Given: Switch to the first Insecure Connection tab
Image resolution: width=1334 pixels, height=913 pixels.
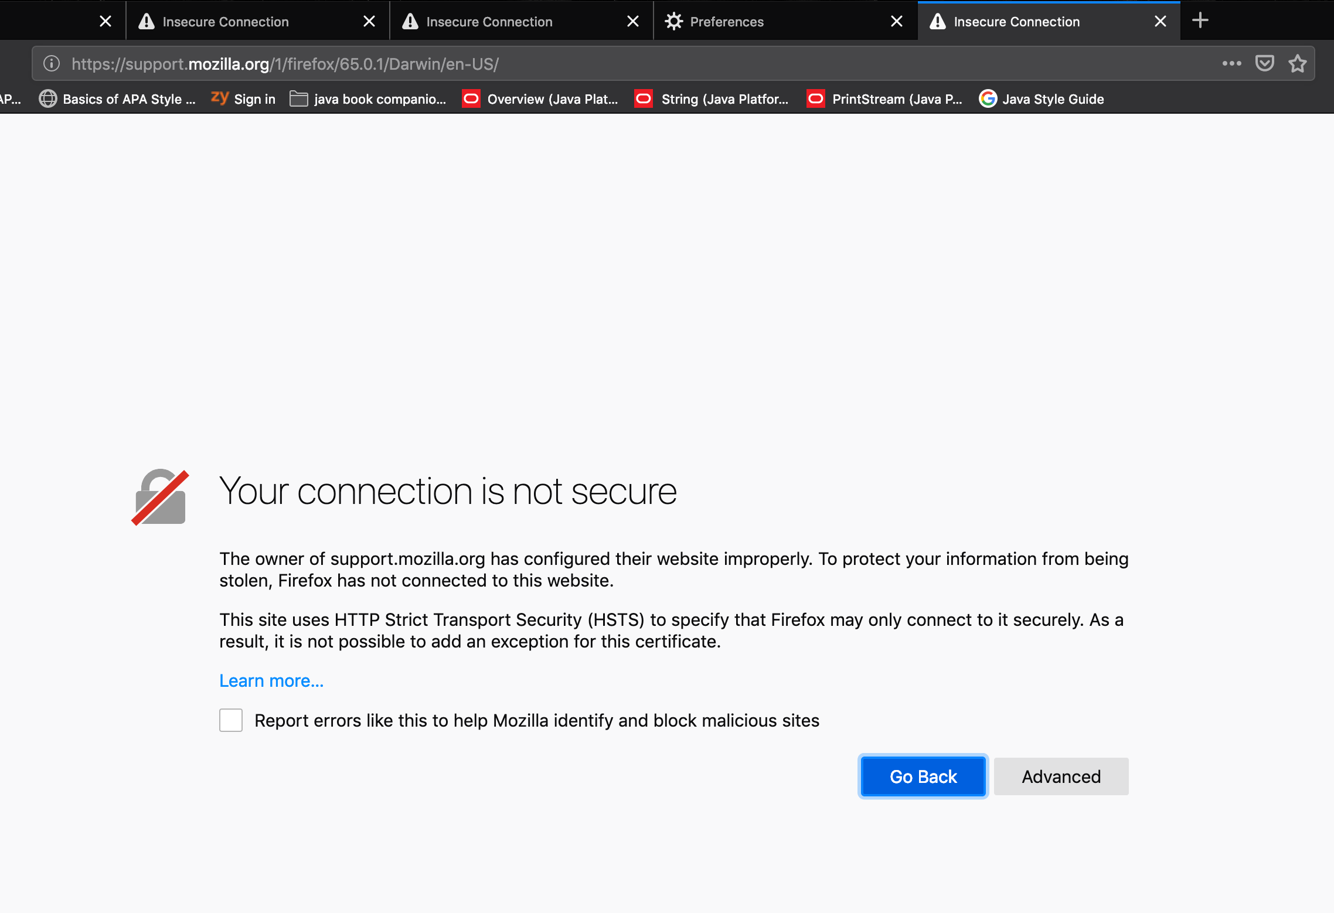Looking at the screenshot, I should coord(257,22).
